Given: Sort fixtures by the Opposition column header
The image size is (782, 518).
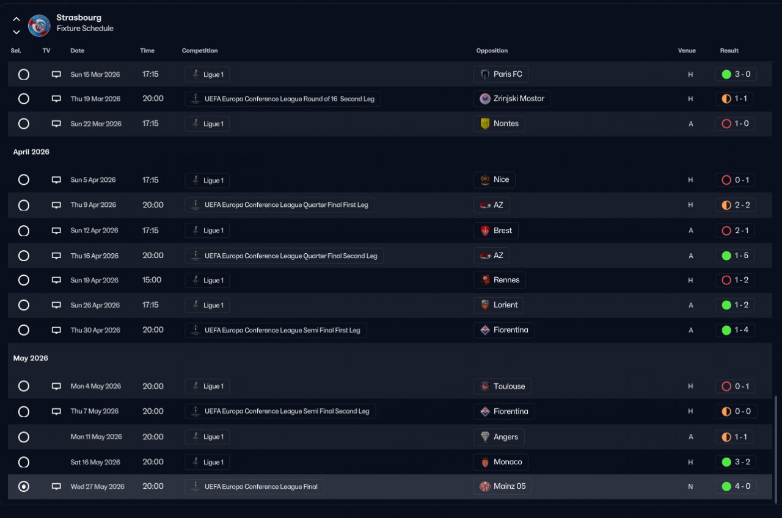Looking at the screenshot, I should pyautogui.click(x=492, y=51).
